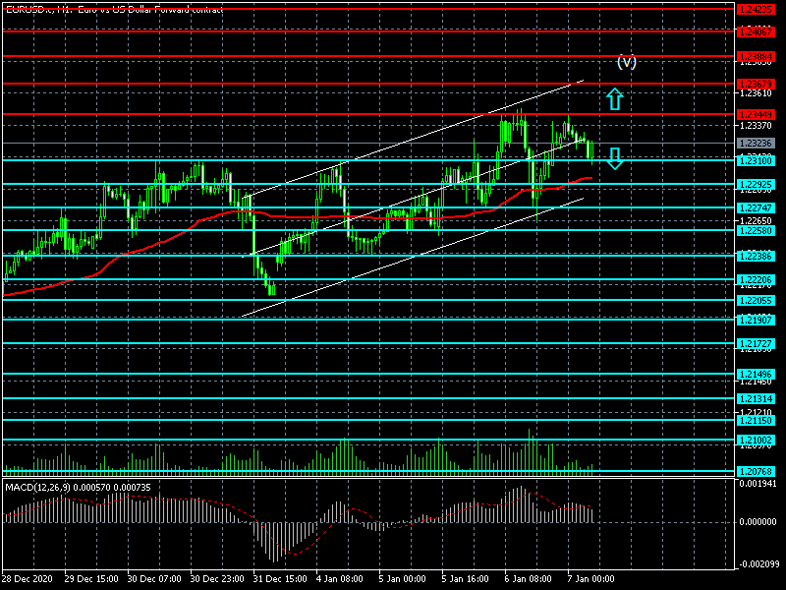This screenshot has width=786, height=590.
Task: Select the 4 Jan 08:00 time label
Action: [x=339, y=578]
